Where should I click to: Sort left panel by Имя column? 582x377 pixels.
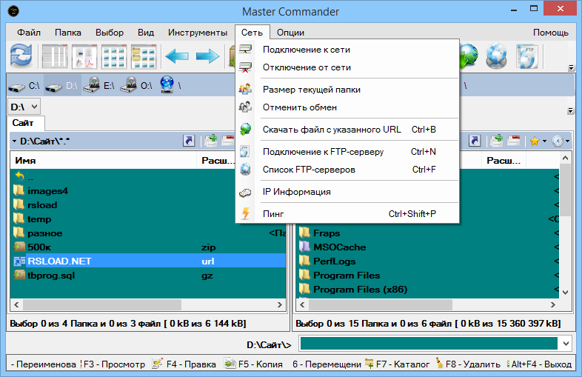click(x=104, y=161)
